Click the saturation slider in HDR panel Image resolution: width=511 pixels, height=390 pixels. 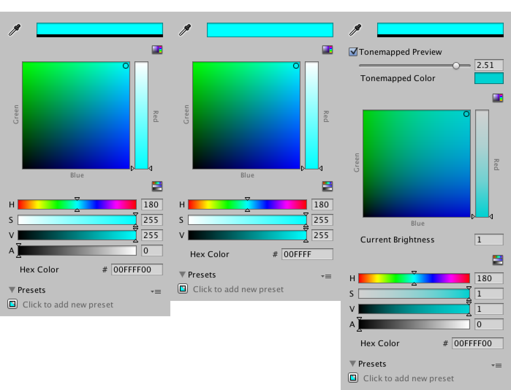414,294
